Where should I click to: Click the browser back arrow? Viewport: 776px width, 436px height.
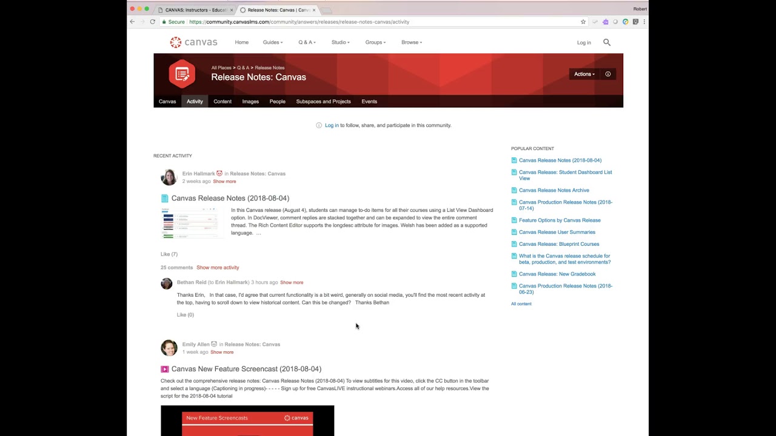tap(132, 22)
